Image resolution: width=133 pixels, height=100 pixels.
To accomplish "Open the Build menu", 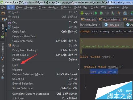I will (x=77, y=7).
